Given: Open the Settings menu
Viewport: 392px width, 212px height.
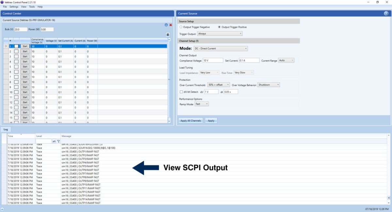Looking at the screenshot, I should (14, 7).
